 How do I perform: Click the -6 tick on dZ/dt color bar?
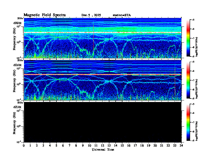(193, 113)
